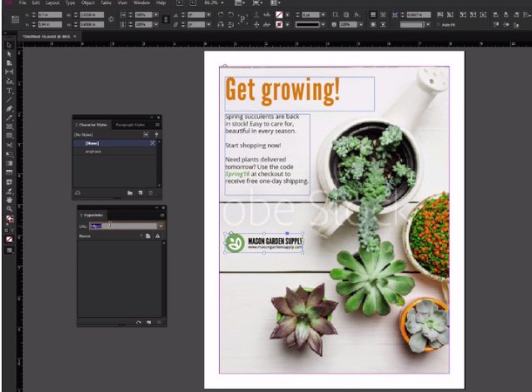This screenshot has height=392, width=532.
Task: Switch to the Paragraph Styles tab
Action: pos(130,125)
